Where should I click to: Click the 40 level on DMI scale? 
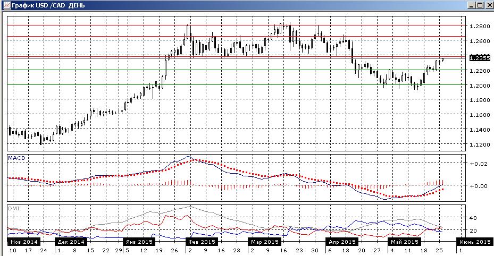(473, 218)
